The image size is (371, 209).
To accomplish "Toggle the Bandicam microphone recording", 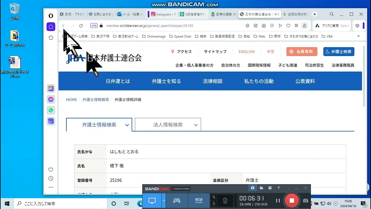I will (x=214, y=203).
